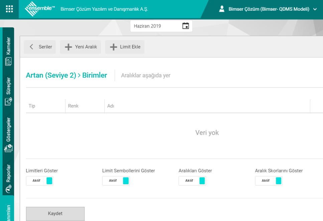The image size is (323, 221).
Task: Toggle the Aralık Skorlarını Göster switch
Action: [269, 181]
